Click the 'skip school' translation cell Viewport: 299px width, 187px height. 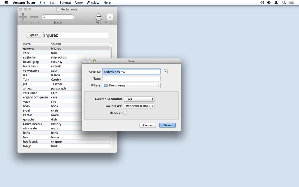[68, 57]
